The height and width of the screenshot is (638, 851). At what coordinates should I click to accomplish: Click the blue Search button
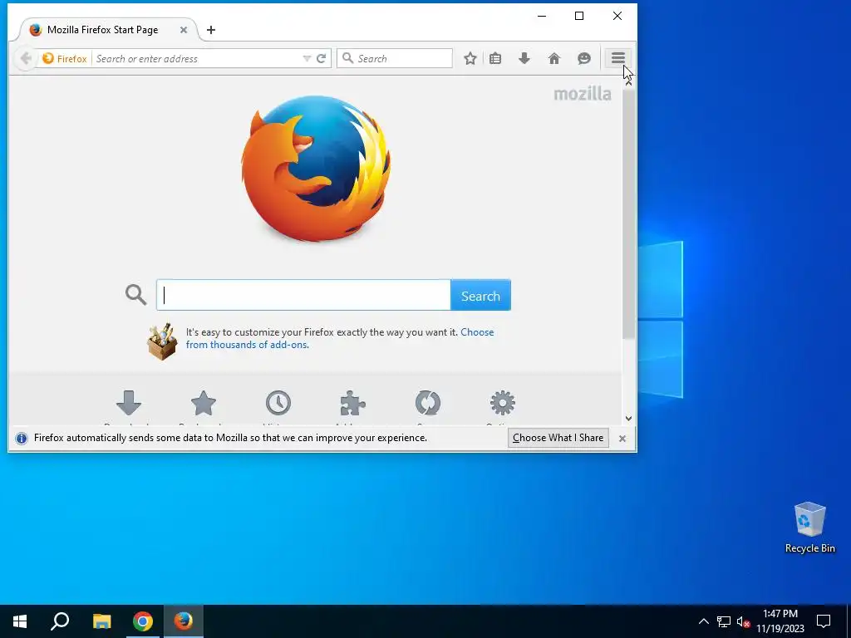coord(480,295)
